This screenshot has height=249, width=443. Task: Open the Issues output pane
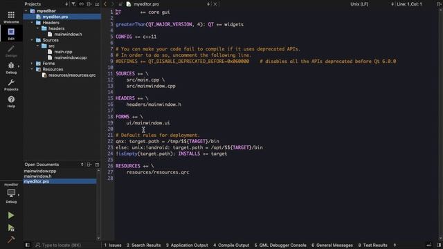(x=113, y=245)
